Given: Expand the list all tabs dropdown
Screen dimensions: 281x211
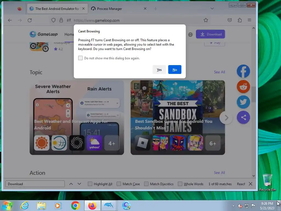Looking at the screenshot, I should (212, 9).
